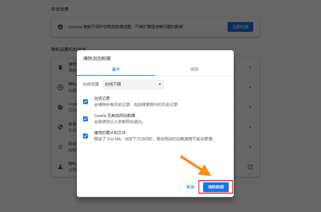321x212 pixels.
Task: Open the 时间范围 dropdown showing 时间不限
Action: (133, 84)
